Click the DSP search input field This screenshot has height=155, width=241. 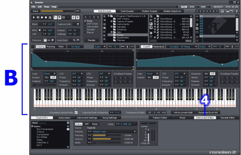pyautogui.click(x=53, y=123)
